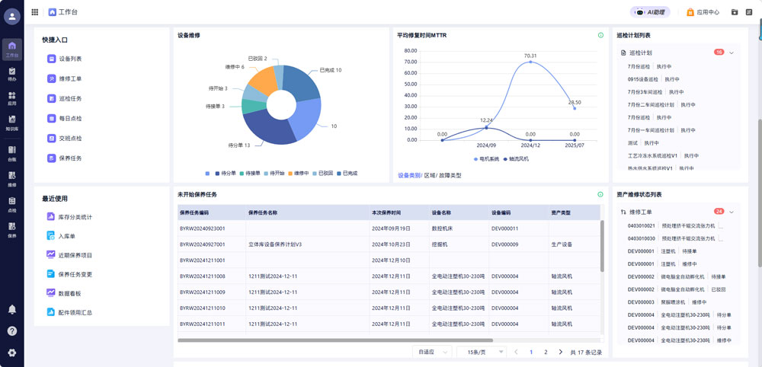Screen dimensions: 762x367
Task: Switch MTTR chart to 故障类型 tab
Action: pyautogui.click(x=449, y=176)
